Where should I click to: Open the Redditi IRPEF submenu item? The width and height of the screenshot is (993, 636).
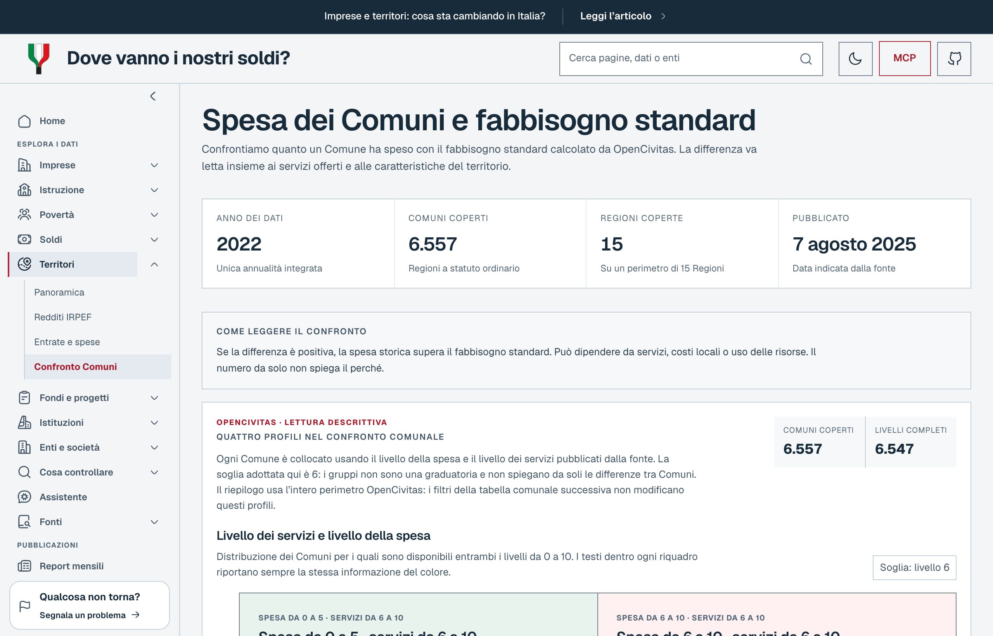(x=98, y=317)
